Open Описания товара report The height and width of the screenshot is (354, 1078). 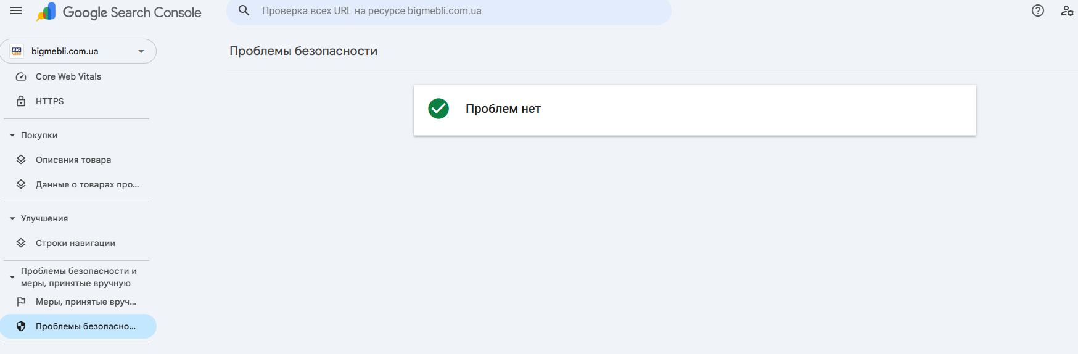point(73,160)
